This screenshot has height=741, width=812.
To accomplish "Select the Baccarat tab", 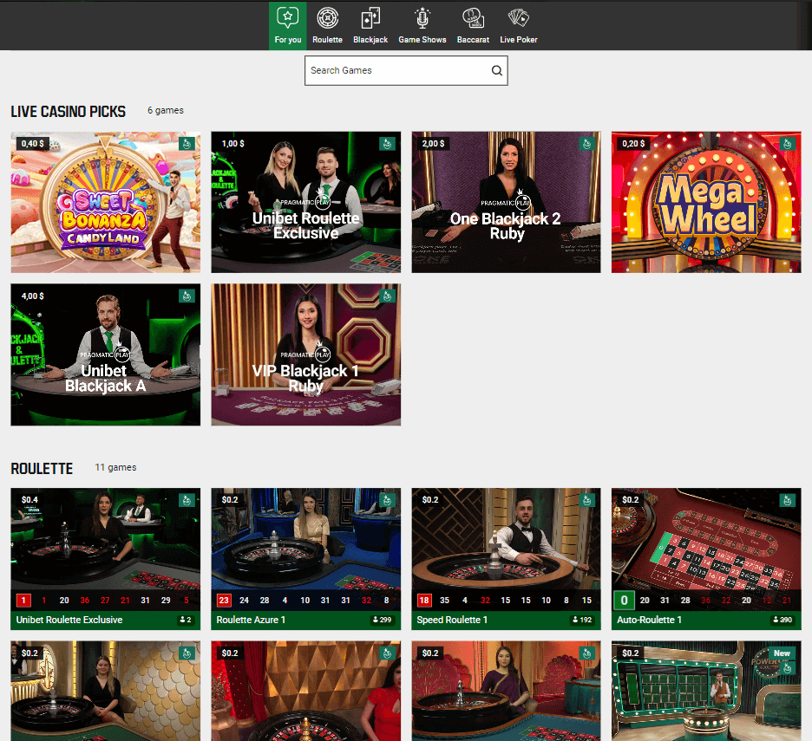I will [x=473, y=25].
